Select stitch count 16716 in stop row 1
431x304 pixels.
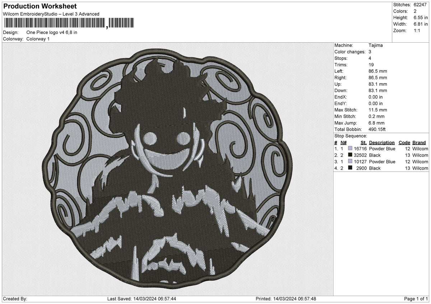click(360, 149)
